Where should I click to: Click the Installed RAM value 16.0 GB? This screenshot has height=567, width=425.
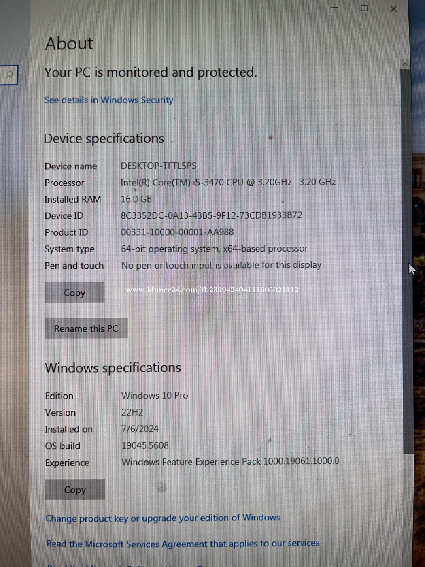click(x=136, y=199)
